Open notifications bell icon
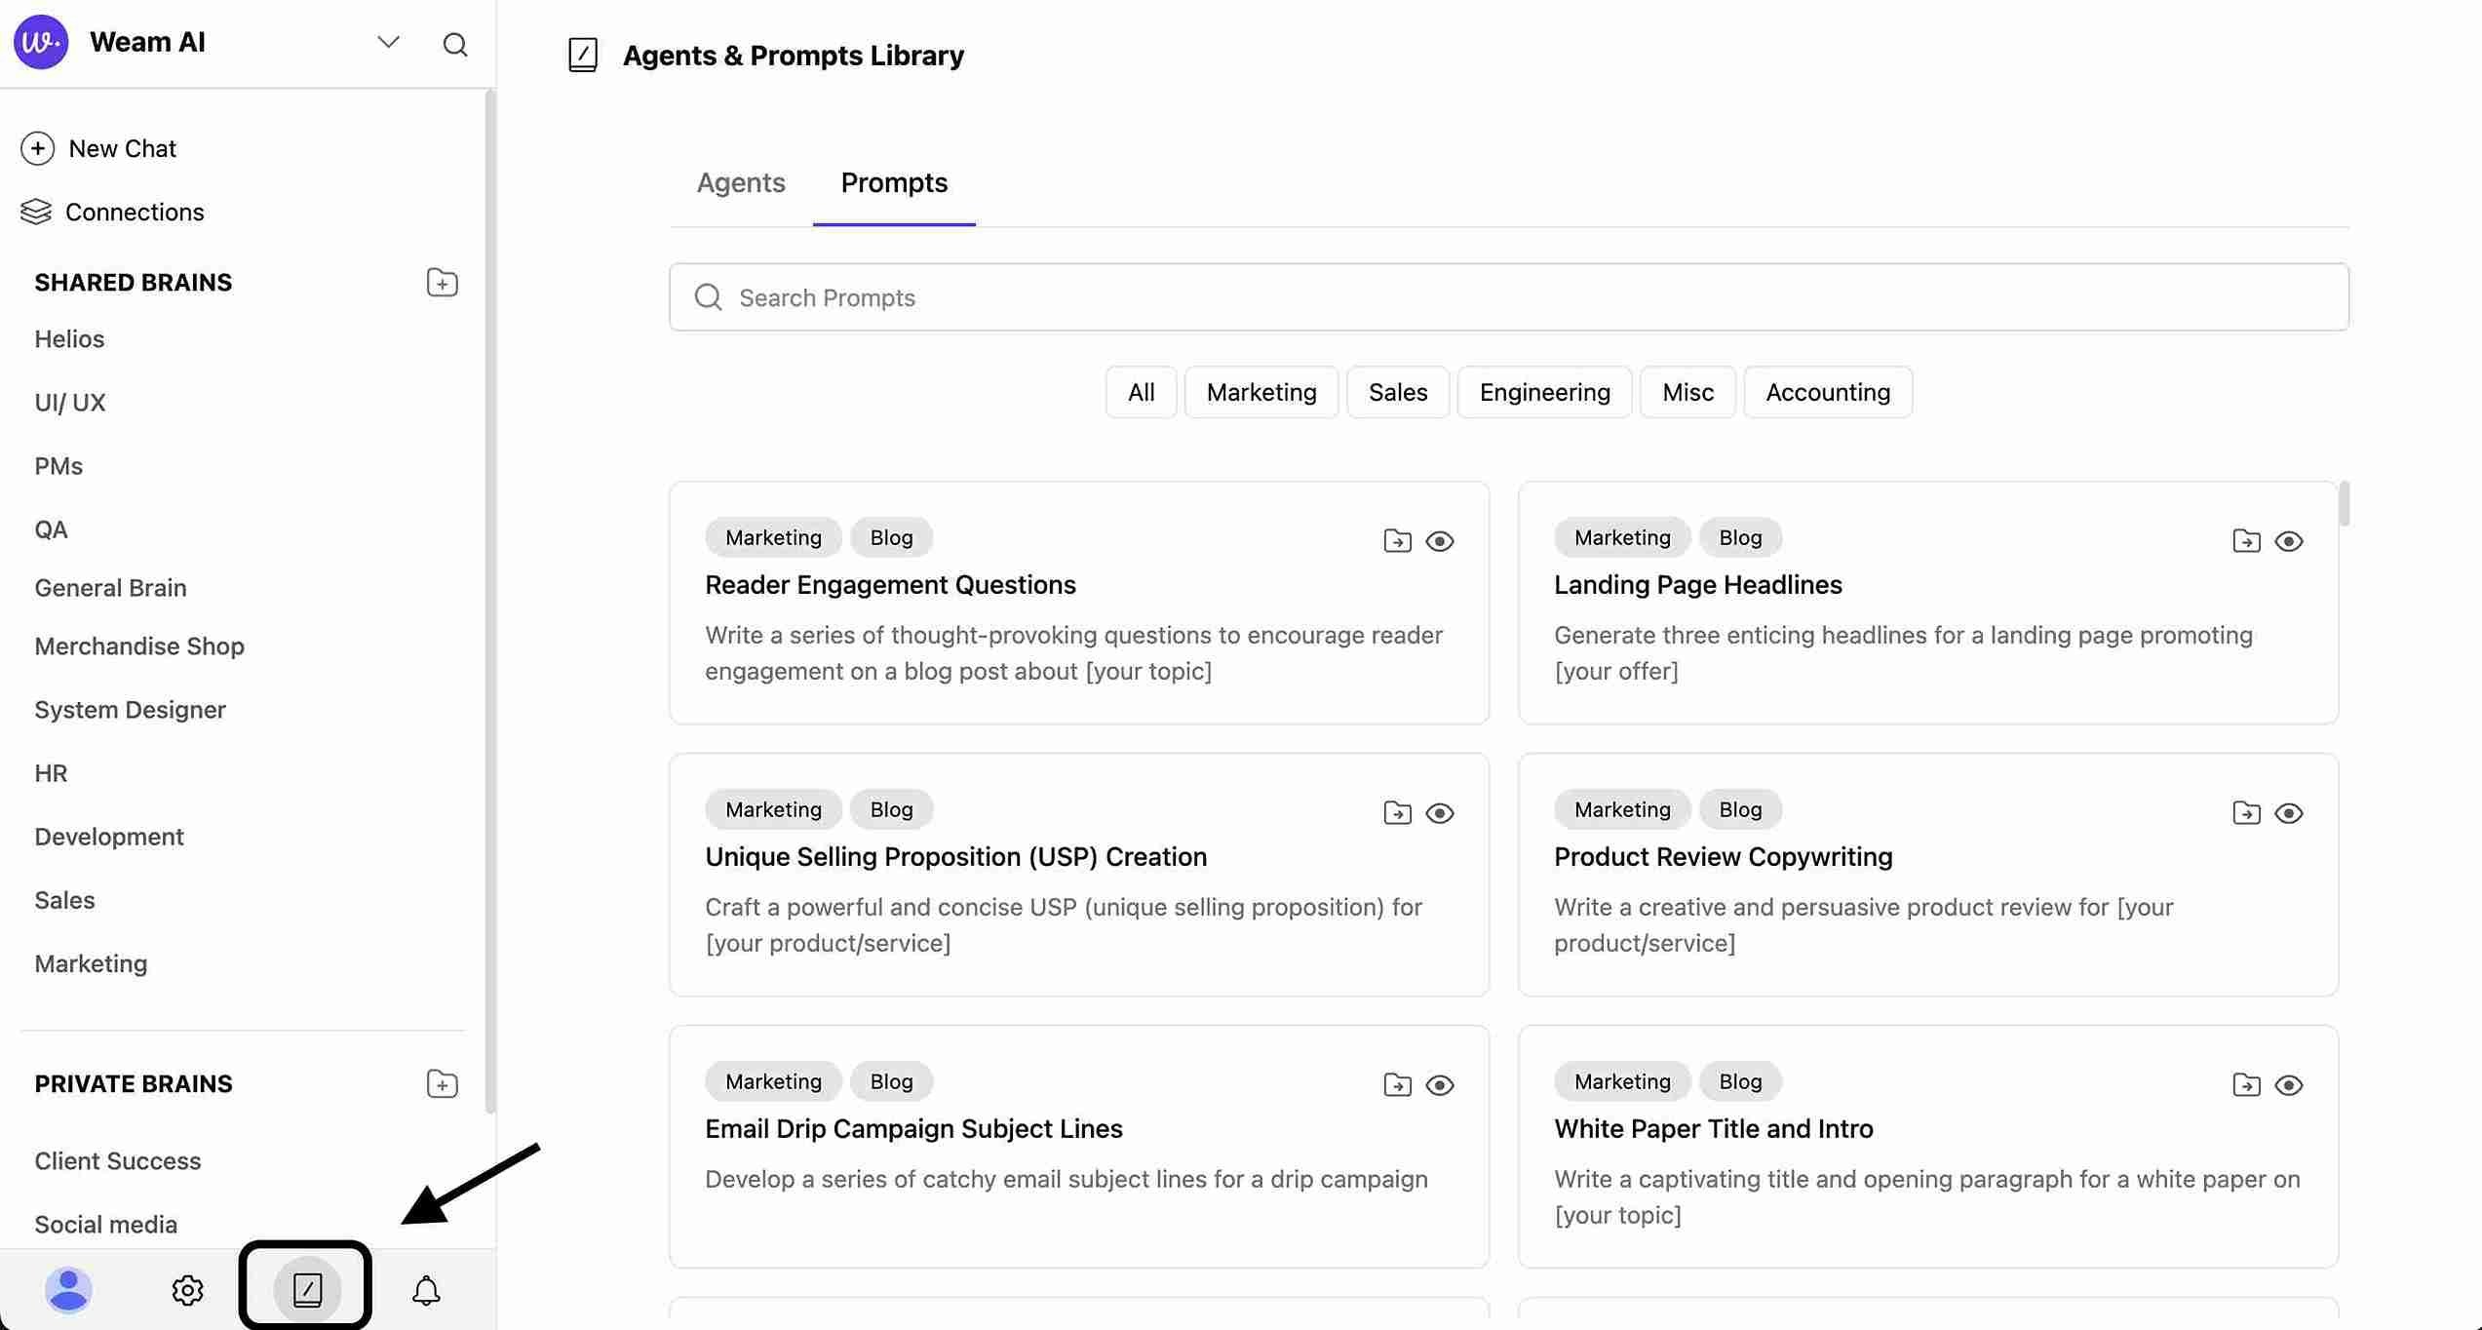This screenshot has width=2482, height=1330. coord(426,1290)
